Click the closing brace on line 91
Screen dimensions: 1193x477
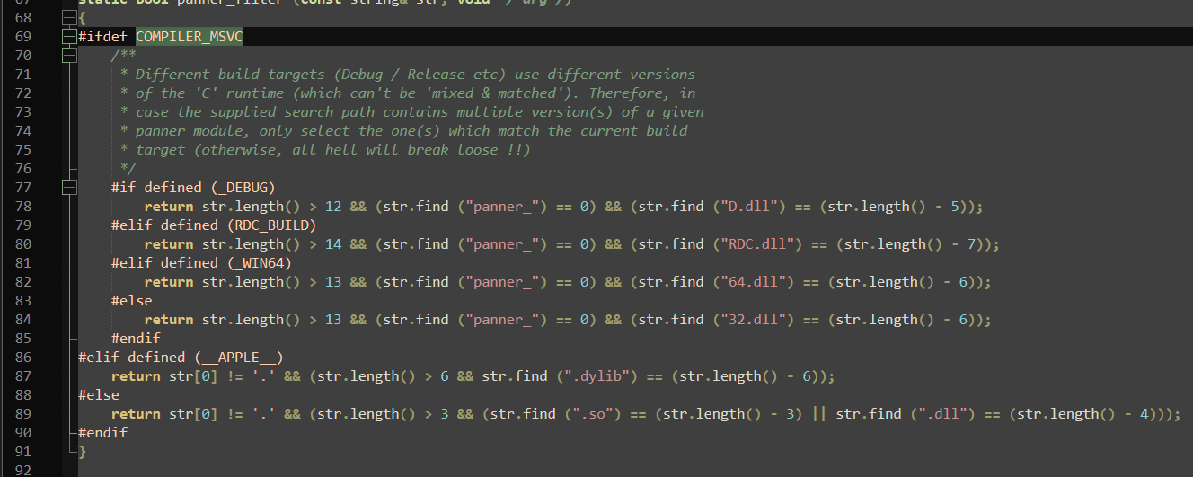click(83, 452)
